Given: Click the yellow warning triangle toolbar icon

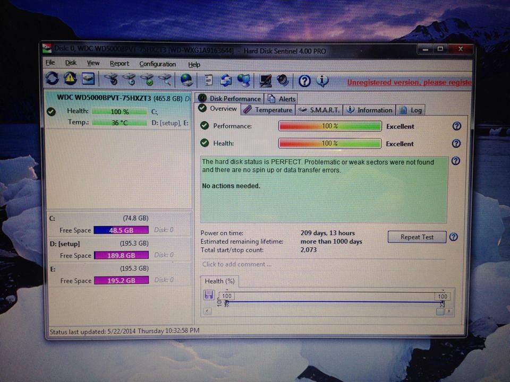Looking at the screenshot, I should (x=70, y=79).
